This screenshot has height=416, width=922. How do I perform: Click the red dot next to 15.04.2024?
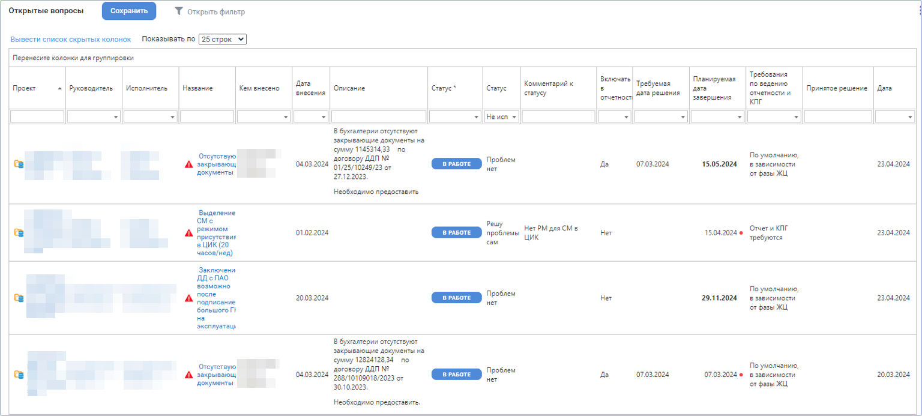pos(741,233)
